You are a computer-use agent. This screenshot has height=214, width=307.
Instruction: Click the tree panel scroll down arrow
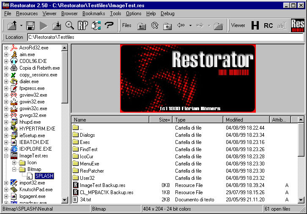click(65, 201)
